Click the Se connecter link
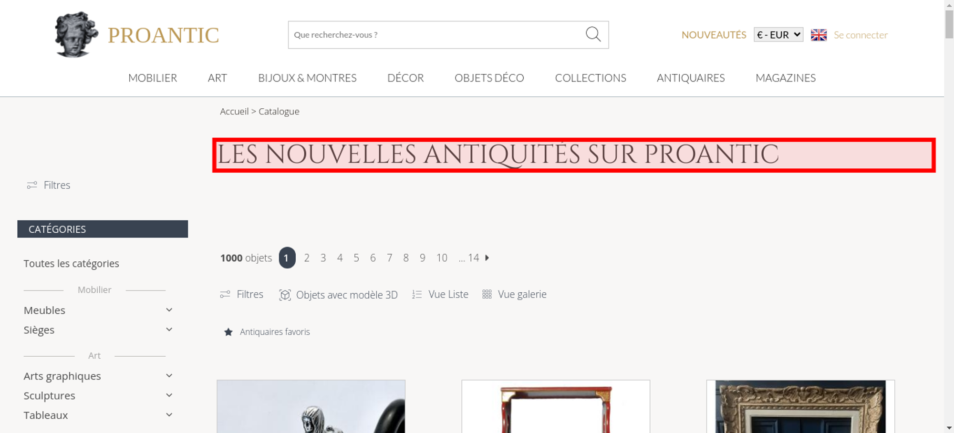Screen dimensions: 954x433 861,35
